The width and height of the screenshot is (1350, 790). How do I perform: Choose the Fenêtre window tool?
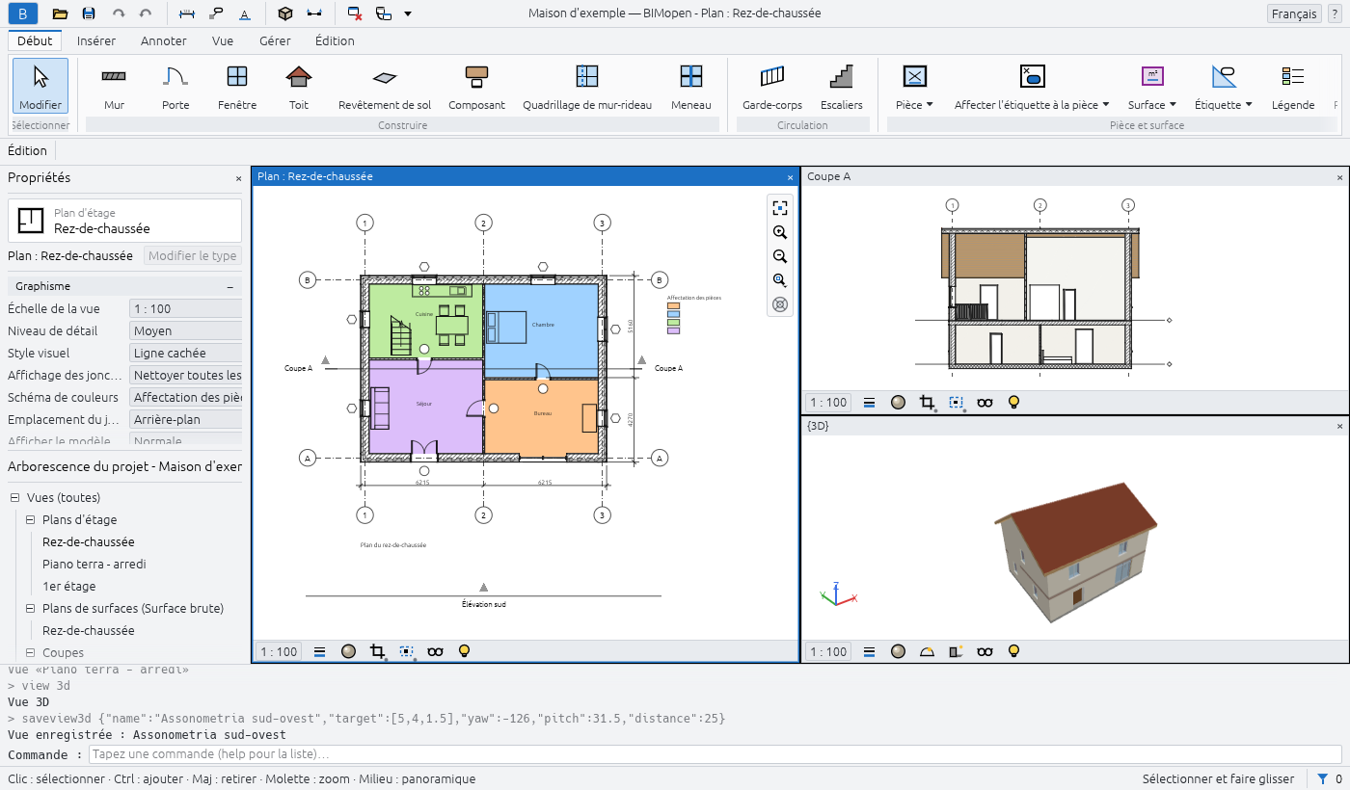[x=237, y=87]
